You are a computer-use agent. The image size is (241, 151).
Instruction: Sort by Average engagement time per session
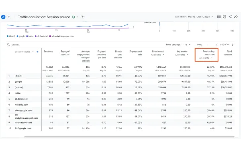click(x=83, y=56)
